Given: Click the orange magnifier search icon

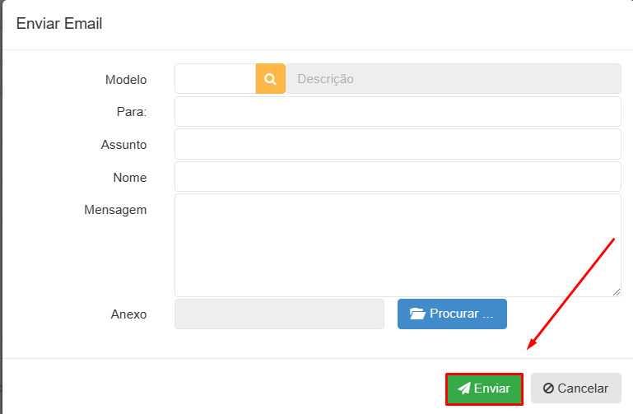Looking at the screenshot, I should click(270, 79).
